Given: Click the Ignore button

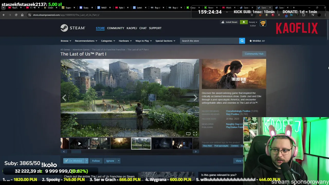Looking at the screenshot, I should (x=110, y=161).
